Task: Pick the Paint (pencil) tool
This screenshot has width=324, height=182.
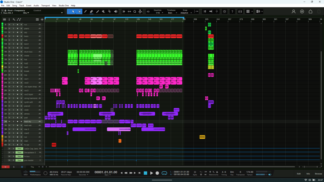Action: point(97,12)
